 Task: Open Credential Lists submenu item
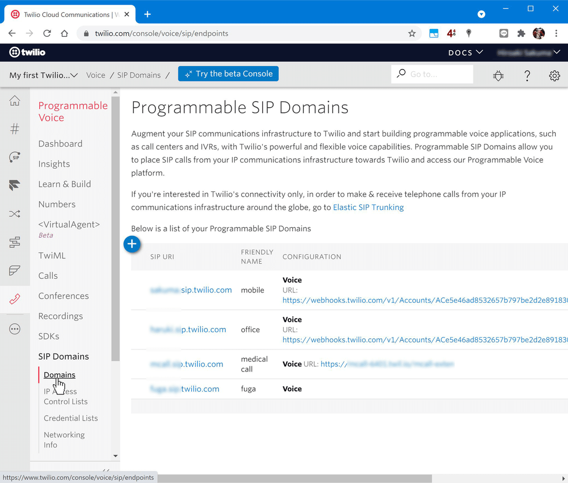coord(71,418)
